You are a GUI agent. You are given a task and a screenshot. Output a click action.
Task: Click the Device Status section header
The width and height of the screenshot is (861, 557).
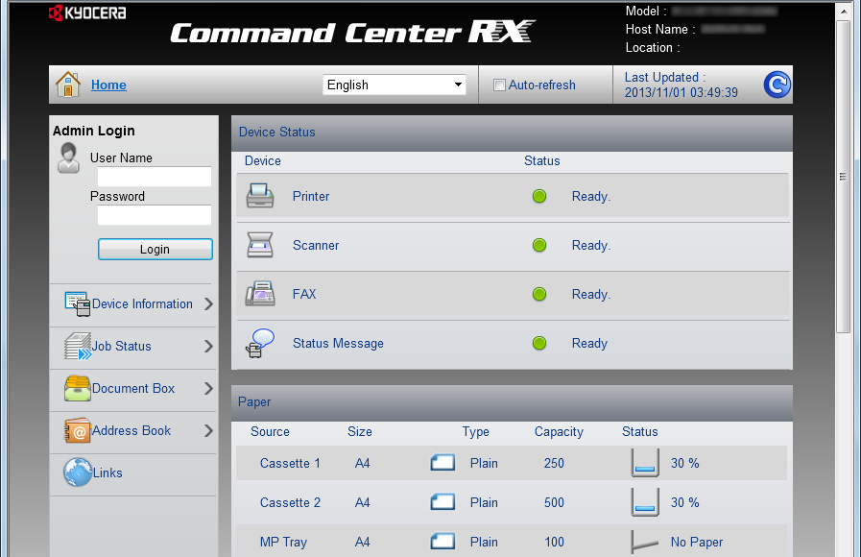tap(512, 133)
